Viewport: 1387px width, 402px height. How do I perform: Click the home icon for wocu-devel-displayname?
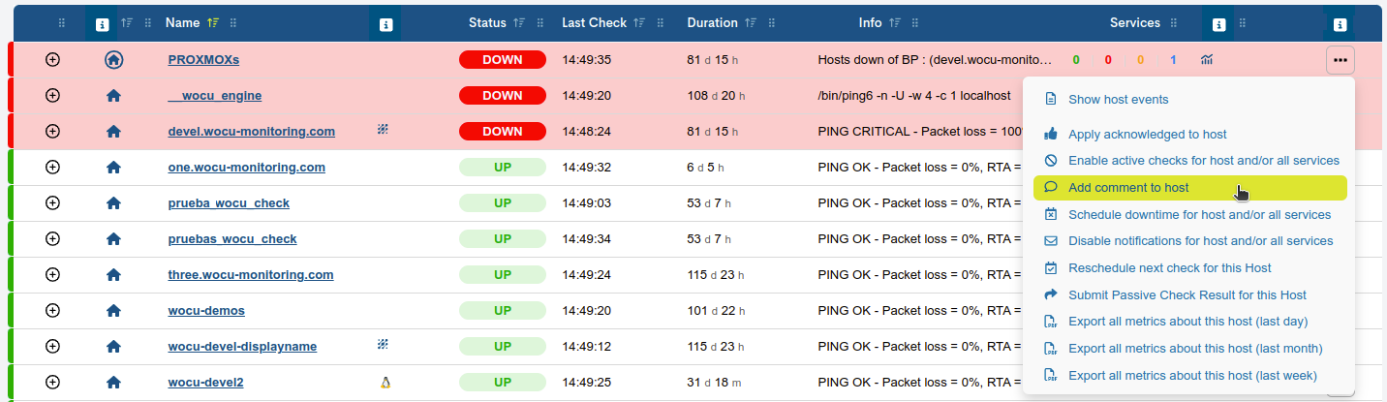113,346
